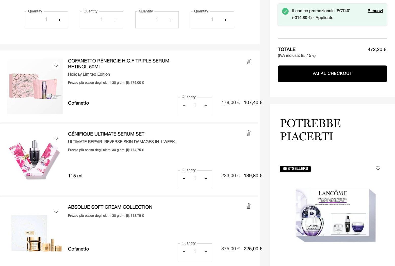
Task: Remove Génifique Ultimate Serum Set with trash icon
Action: coord(249,133)
